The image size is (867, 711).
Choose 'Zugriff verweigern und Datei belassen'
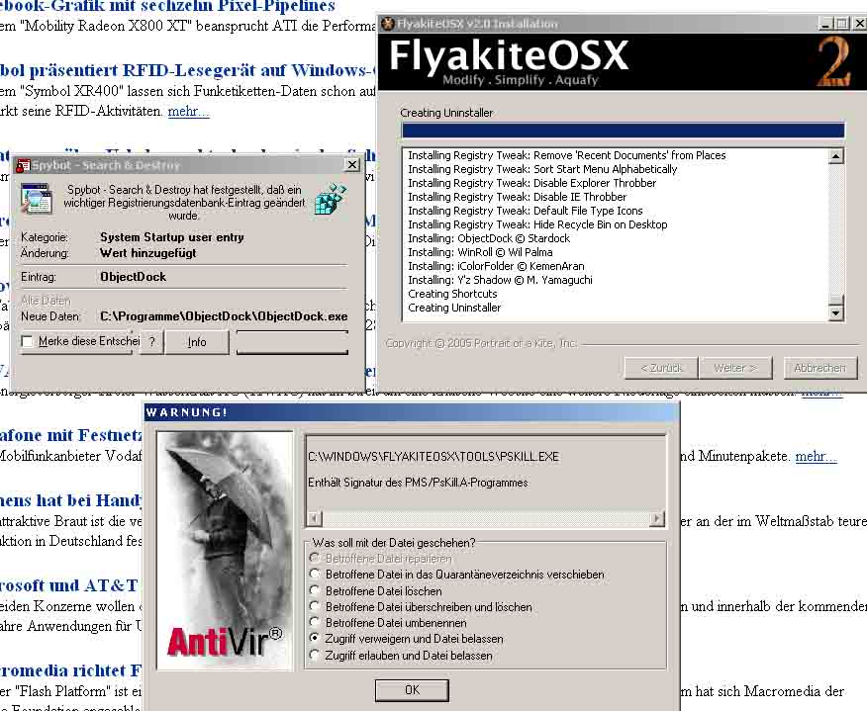pos(315,638)
